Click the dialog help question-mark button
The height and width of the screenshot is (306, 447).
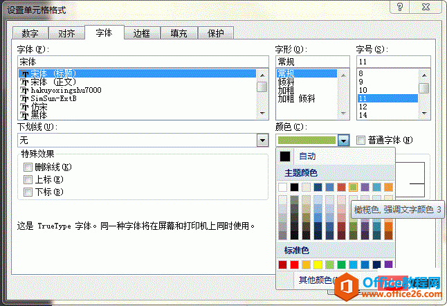[400, 7]
